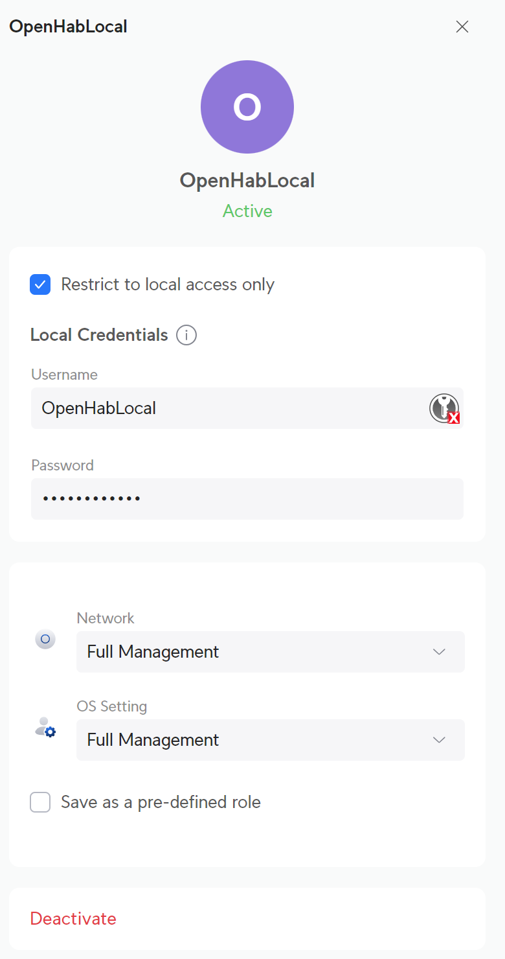This screenshot has width=505, height=959.
Task: Check Save as a pre-defined role
Action: click(40, 802)
